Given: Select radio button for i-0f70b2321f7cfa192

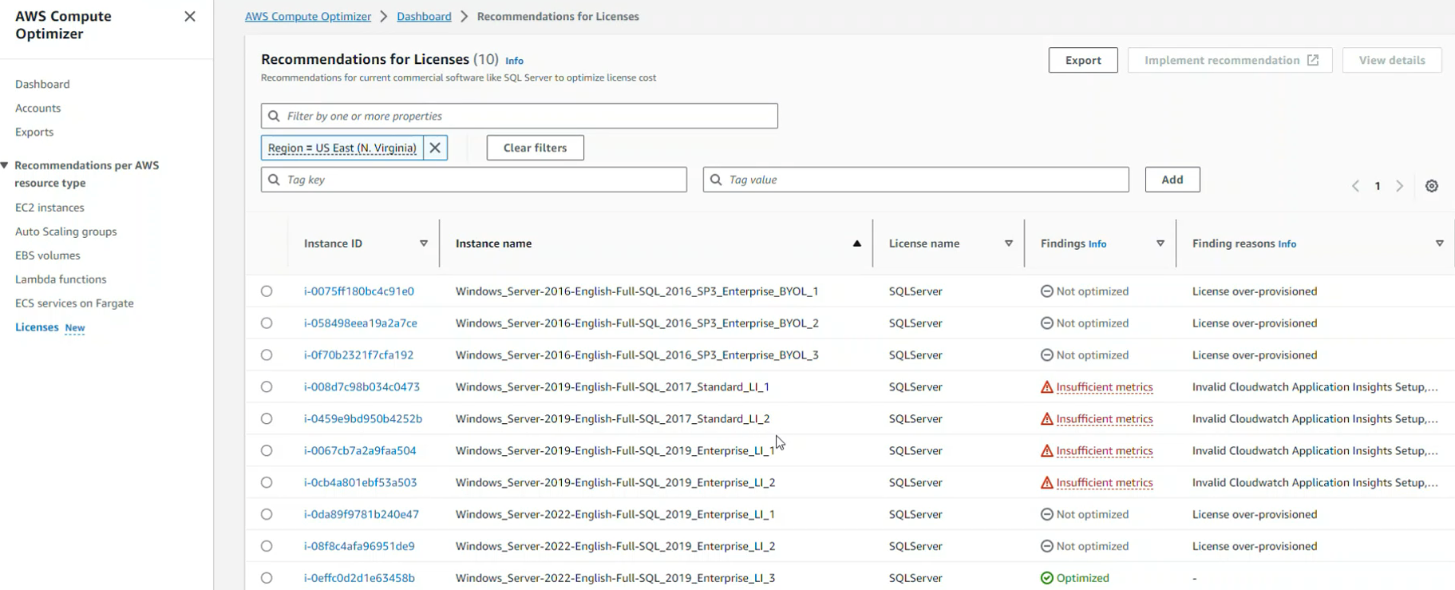Looking at the screenshot, I should [267, 355].
